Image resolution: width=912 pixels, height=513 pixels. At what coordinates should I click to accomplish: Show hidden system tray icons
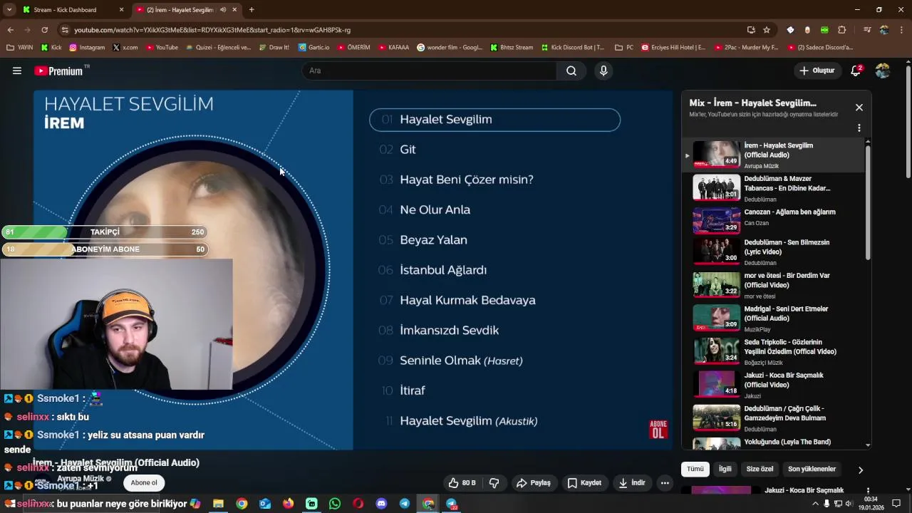pos(815,504)
